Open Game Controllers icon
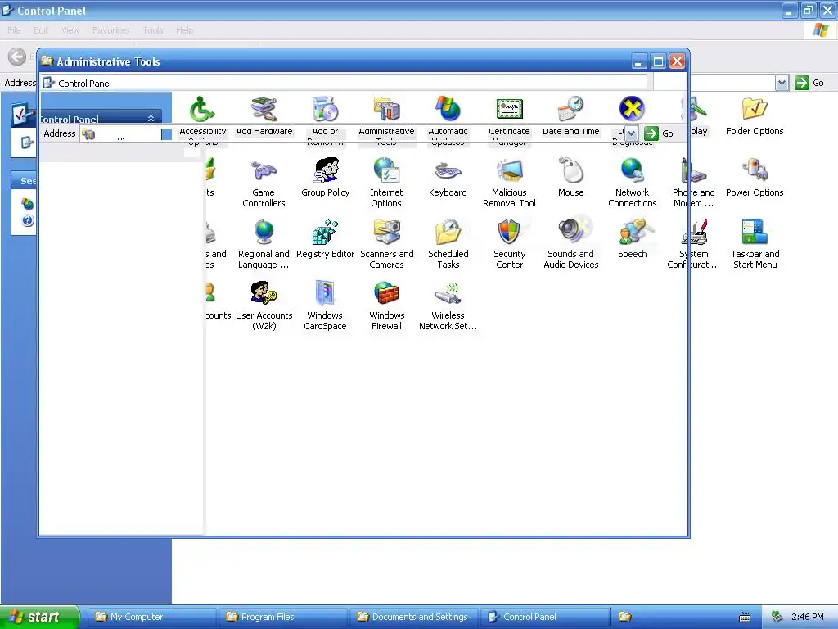The height and width of the screenshot is (629, 838). pyautogui.click(x=264, y=171)
